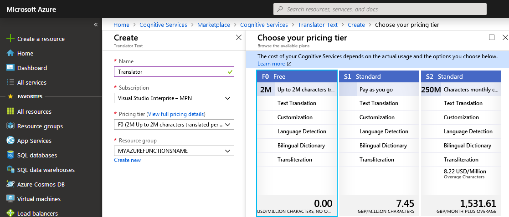
Task: Open the Translator Text breadcrumb
Action: (318, 25)
